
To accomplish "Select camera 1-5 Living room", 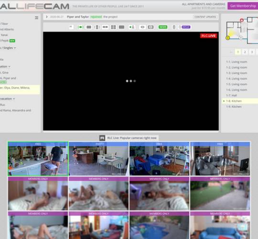I will (236, 84).
